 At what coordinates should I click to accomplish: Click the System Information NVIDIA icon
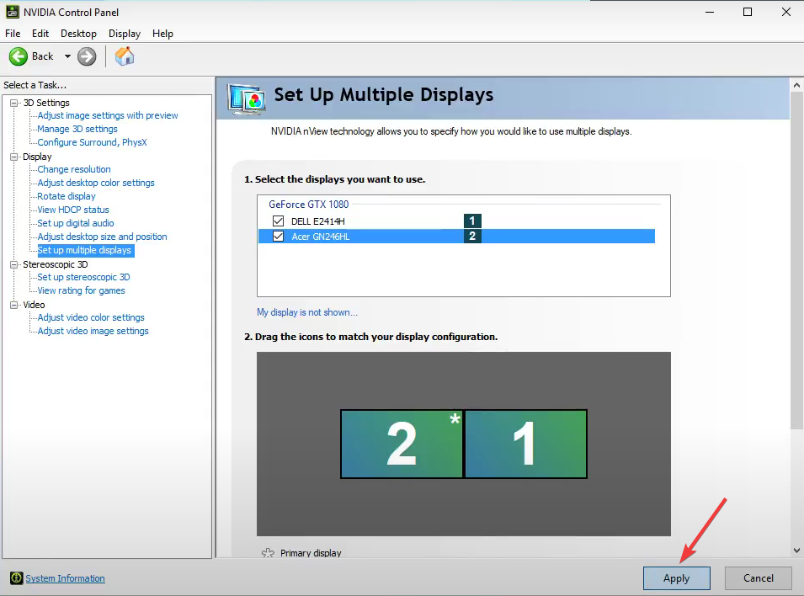(16, 578)
